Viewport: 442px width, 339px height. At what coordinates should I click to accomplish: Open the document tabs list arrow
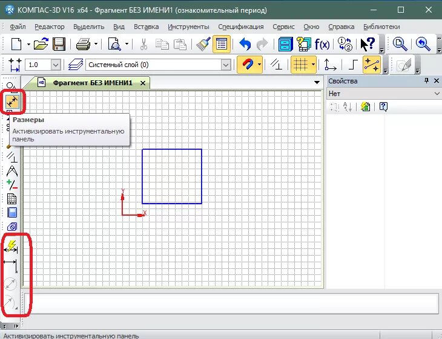[x=317, y=82]
